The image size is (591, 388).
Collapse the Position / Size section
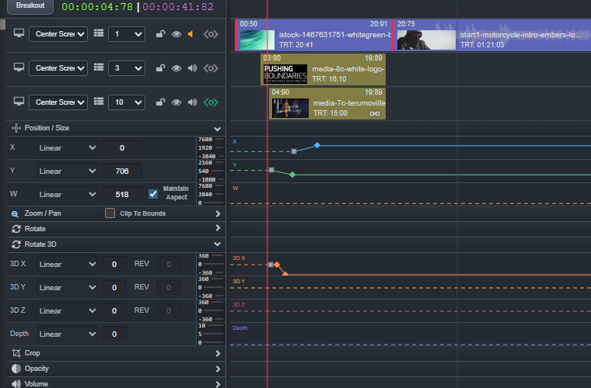coord(217,129)
